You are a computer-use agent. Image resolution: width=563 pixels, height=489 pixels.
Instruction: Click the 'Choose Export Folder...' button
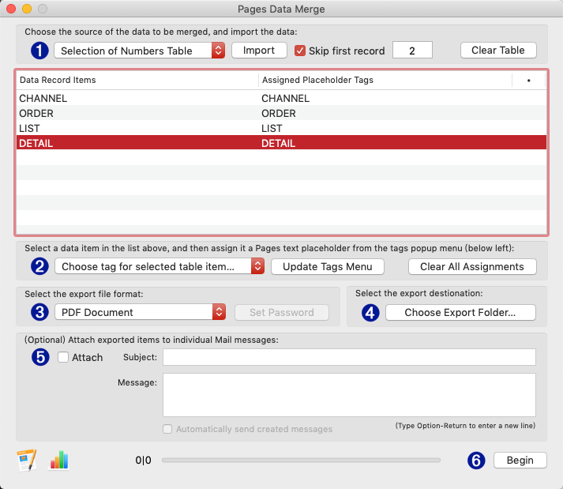tap(460, 312)
